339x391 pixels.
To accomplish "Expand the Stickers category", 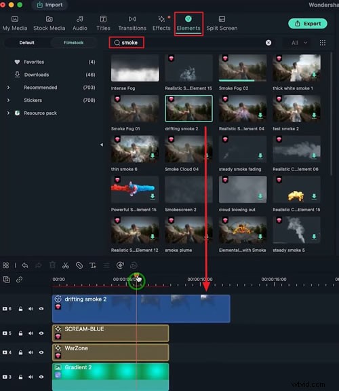I will (x=8, y=100).
